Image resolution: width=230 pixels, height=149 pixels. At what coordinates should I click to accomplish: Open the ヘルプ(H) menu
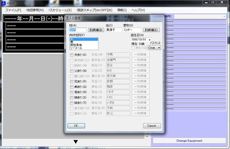[x=138, y=10]
